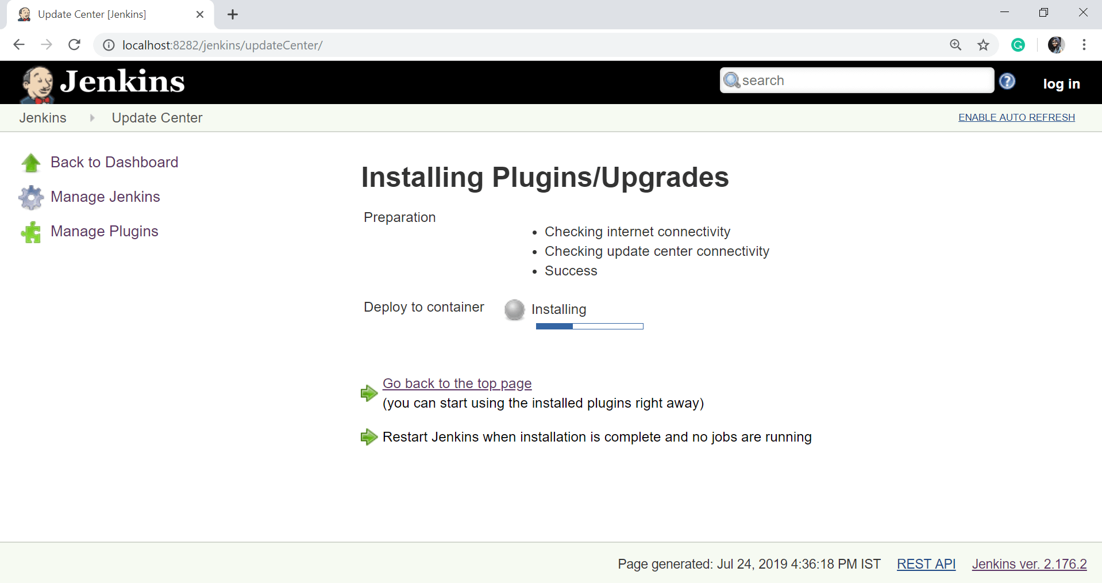The image size is (1102, 583).
Task: Click Checking update center connectivity text
Action: 657,251
